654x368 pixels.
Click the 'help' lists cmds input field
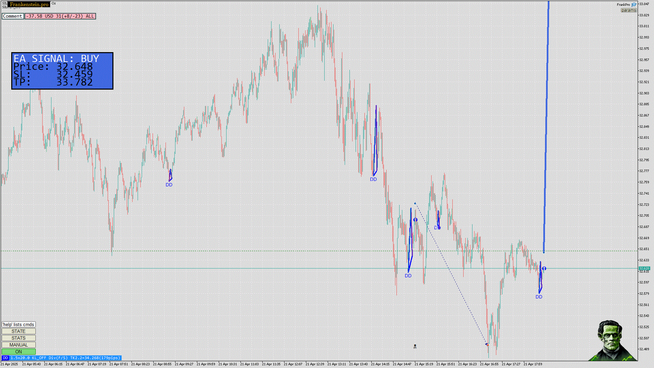18,324
